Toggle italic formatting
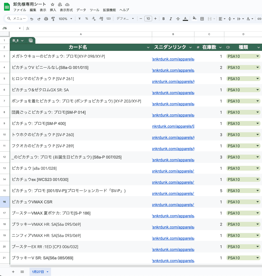Image resolution: width=262 pixels, height=276 pixels. [171, 19]
